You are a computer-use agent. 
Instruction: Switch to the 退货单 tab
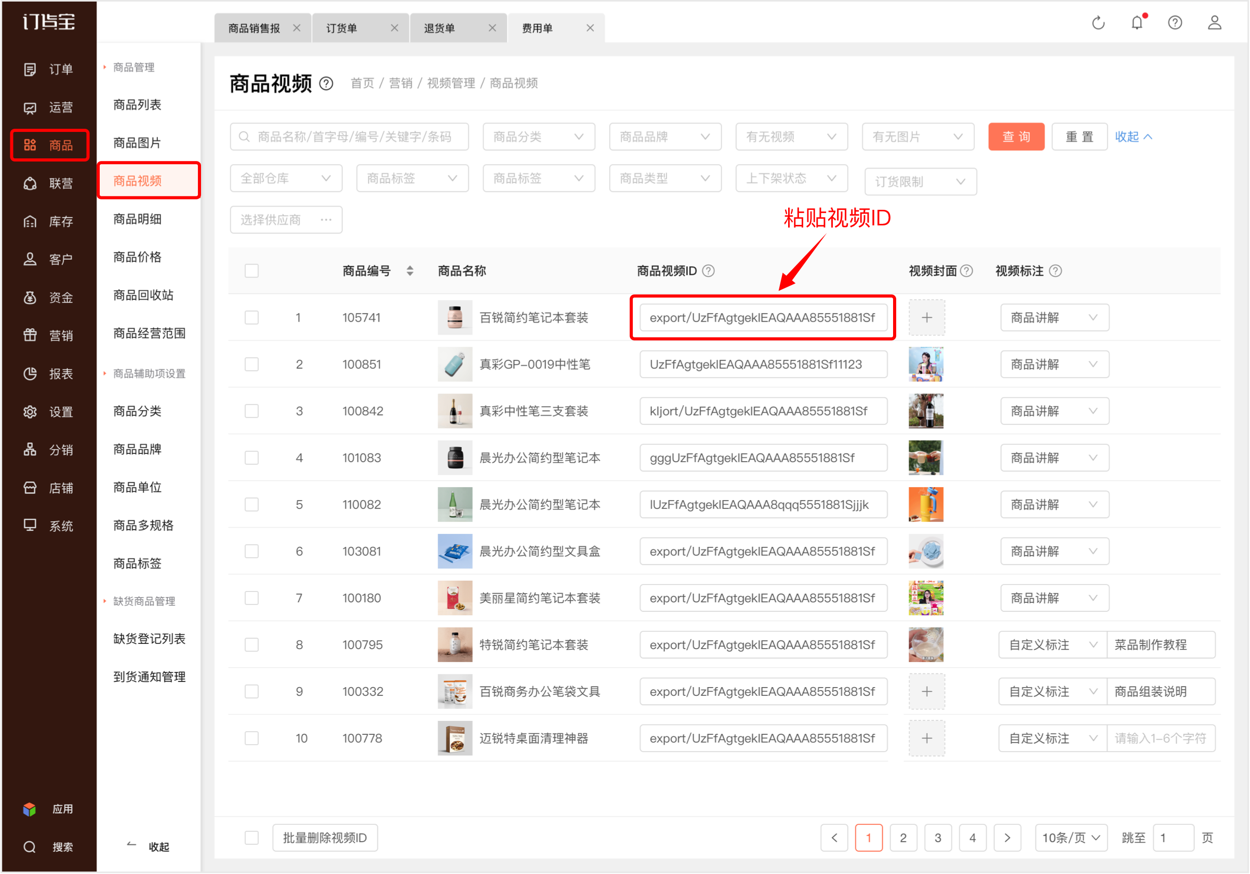[x=440, y=28]
